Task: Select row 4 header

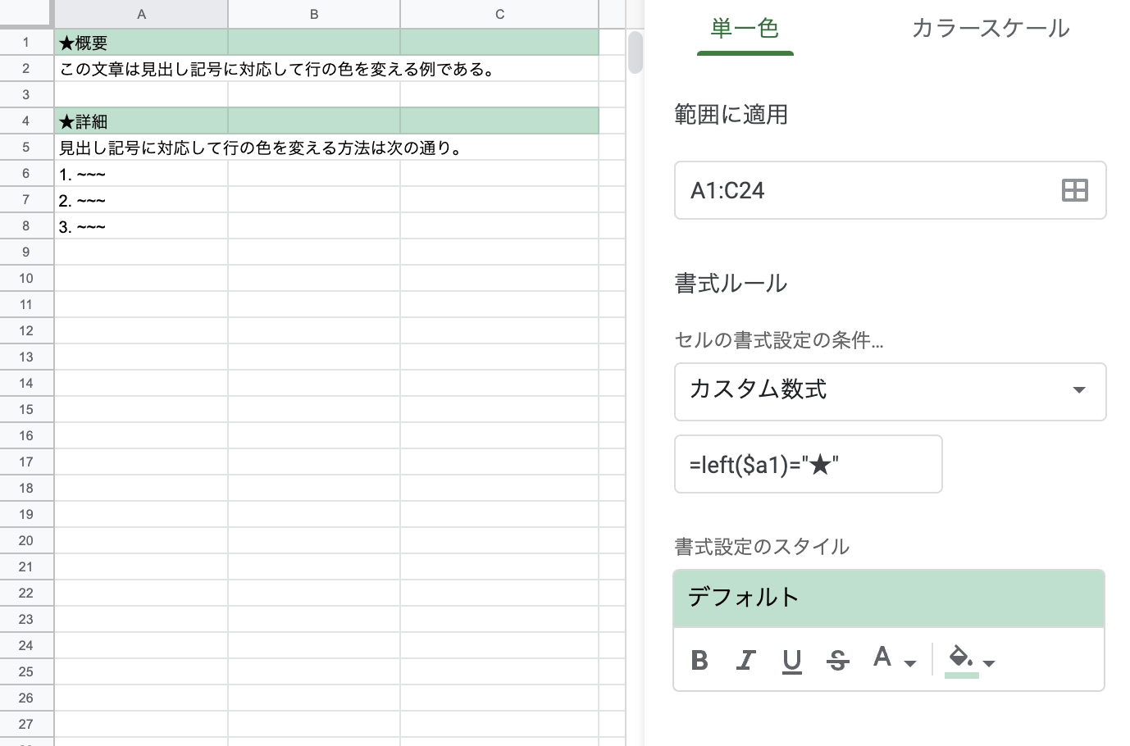Action: click(26, 121)
